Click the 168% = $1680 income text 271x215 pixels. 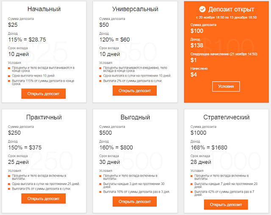tap(209, 147)
